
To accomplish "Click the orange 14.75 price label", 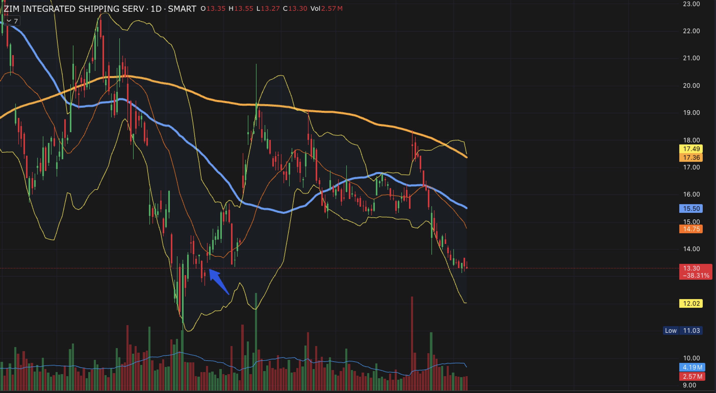I will point(691,229).
